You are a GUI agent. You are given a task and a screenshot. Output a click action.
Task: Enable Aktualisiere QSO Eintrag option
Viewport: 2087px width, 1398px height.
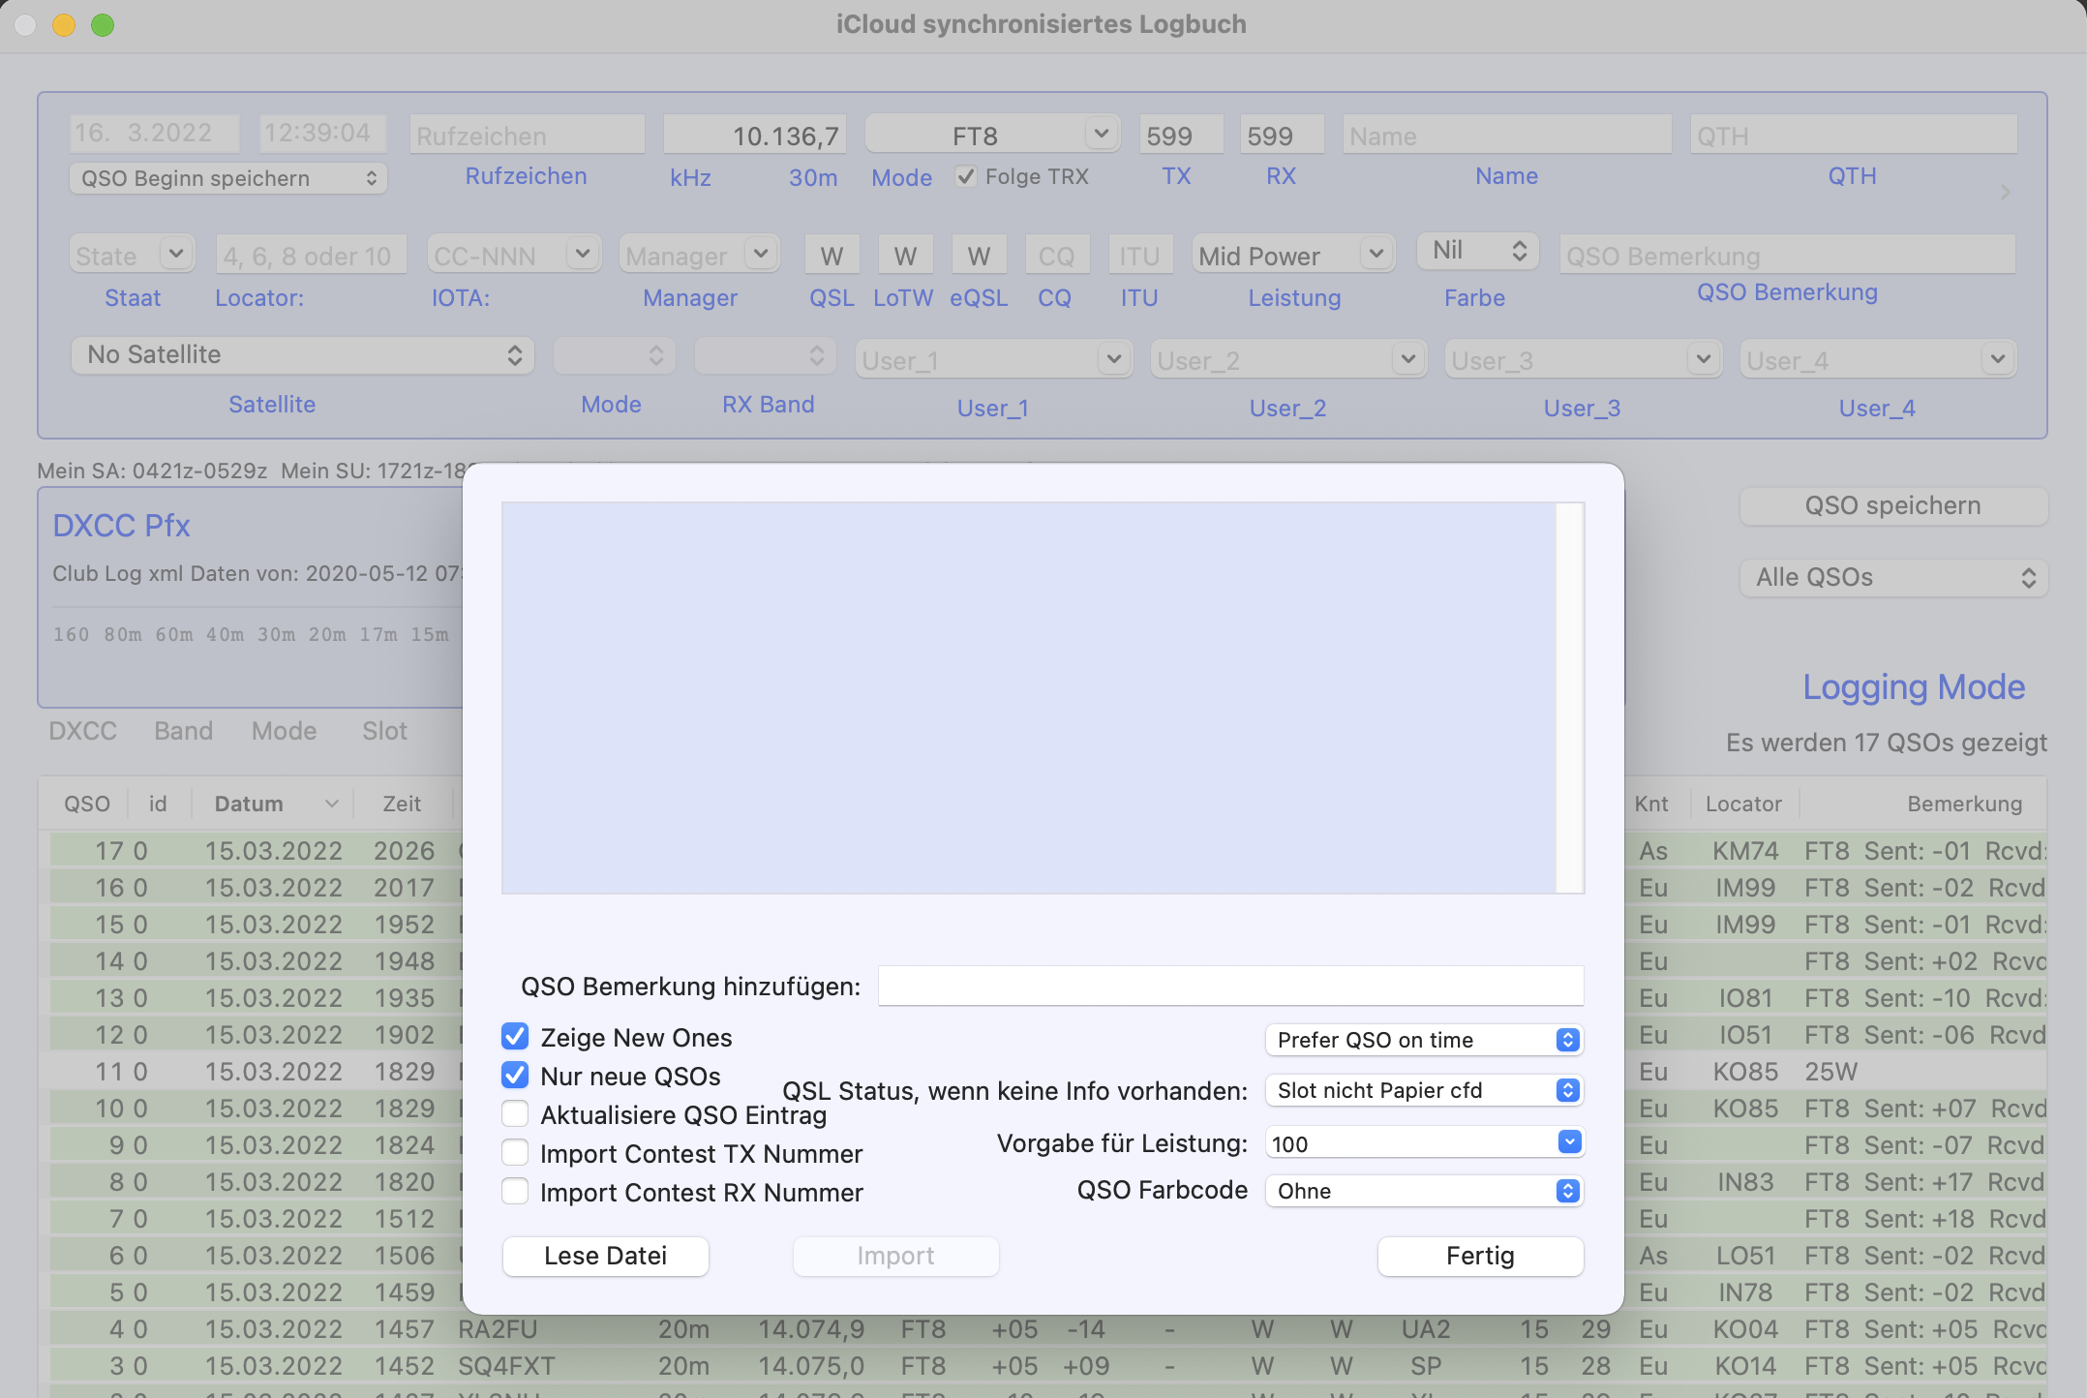point(515,1114)
